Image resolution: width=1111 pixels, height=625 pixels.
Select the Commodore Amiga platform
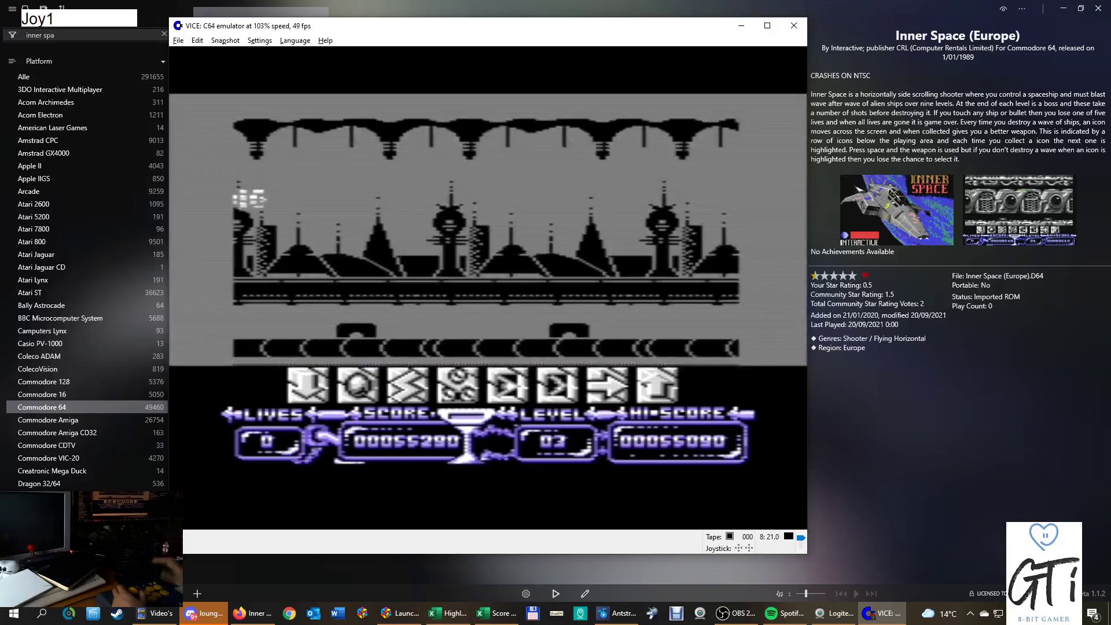click(x=87, y=420)
